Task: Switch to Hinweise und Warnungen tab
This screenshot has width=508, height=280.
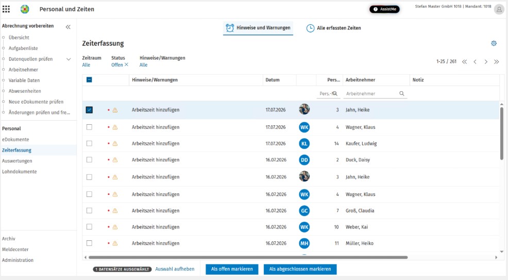Action: click(x=258, y=28)
